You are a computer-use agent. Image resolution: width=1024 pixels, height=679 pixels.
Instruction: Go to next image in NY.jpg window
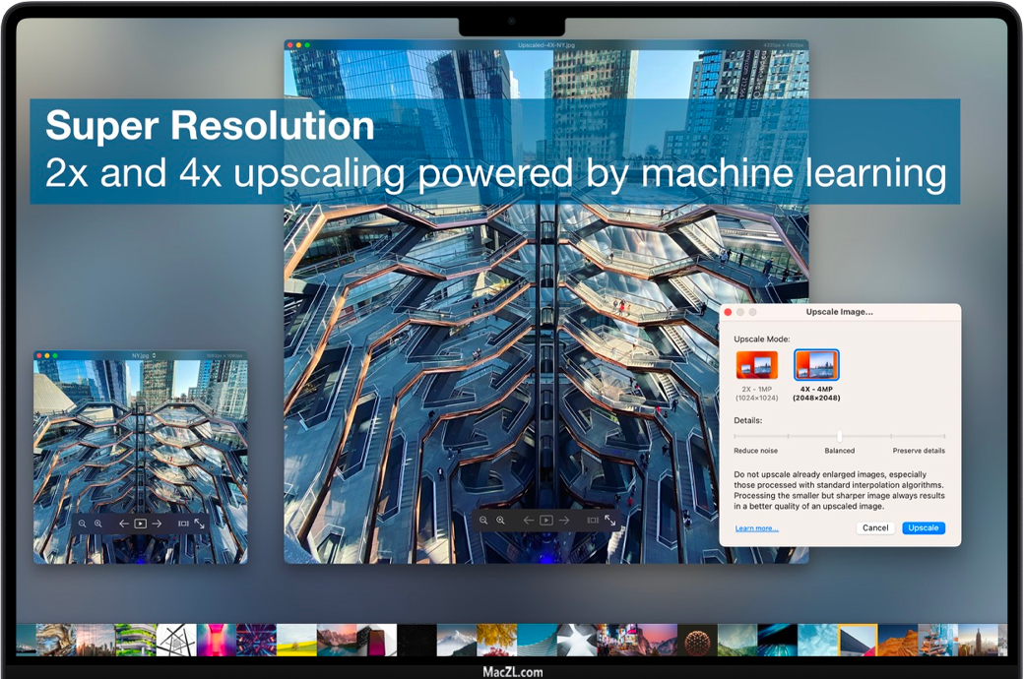pyautogui.click(x=157, y=525)
